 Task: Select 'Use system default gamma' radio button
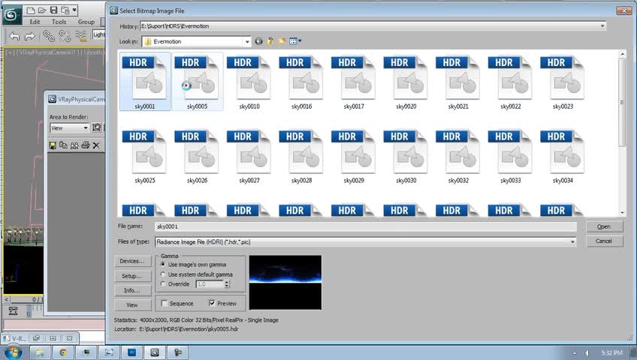click(x=163, y=274)
